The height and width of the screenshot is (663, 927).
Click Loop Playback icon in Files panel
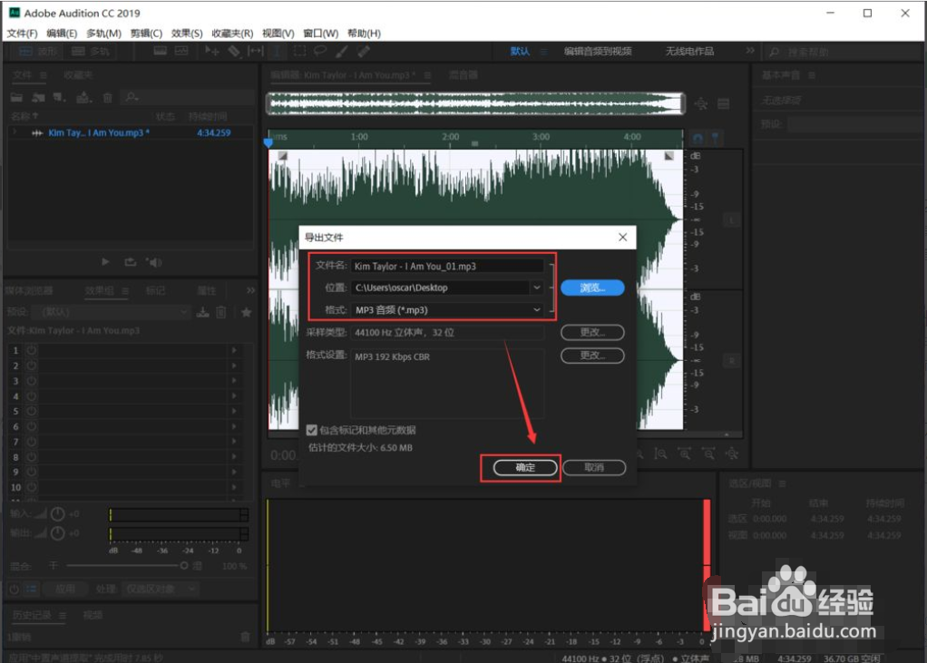[130, 262]
